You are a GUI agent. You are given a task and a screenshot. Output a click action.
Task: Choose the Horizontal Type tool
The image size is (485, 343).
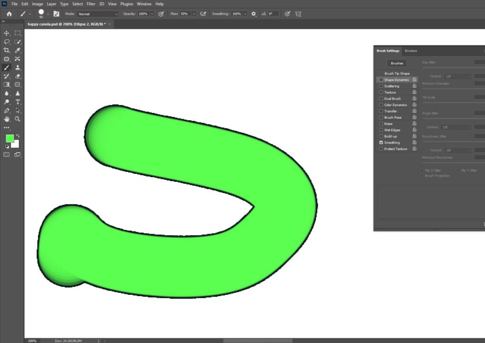pyautogui.click(x=18, y=102)
